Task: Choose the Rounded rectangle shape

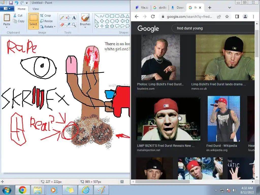Action: click(117, 16)
